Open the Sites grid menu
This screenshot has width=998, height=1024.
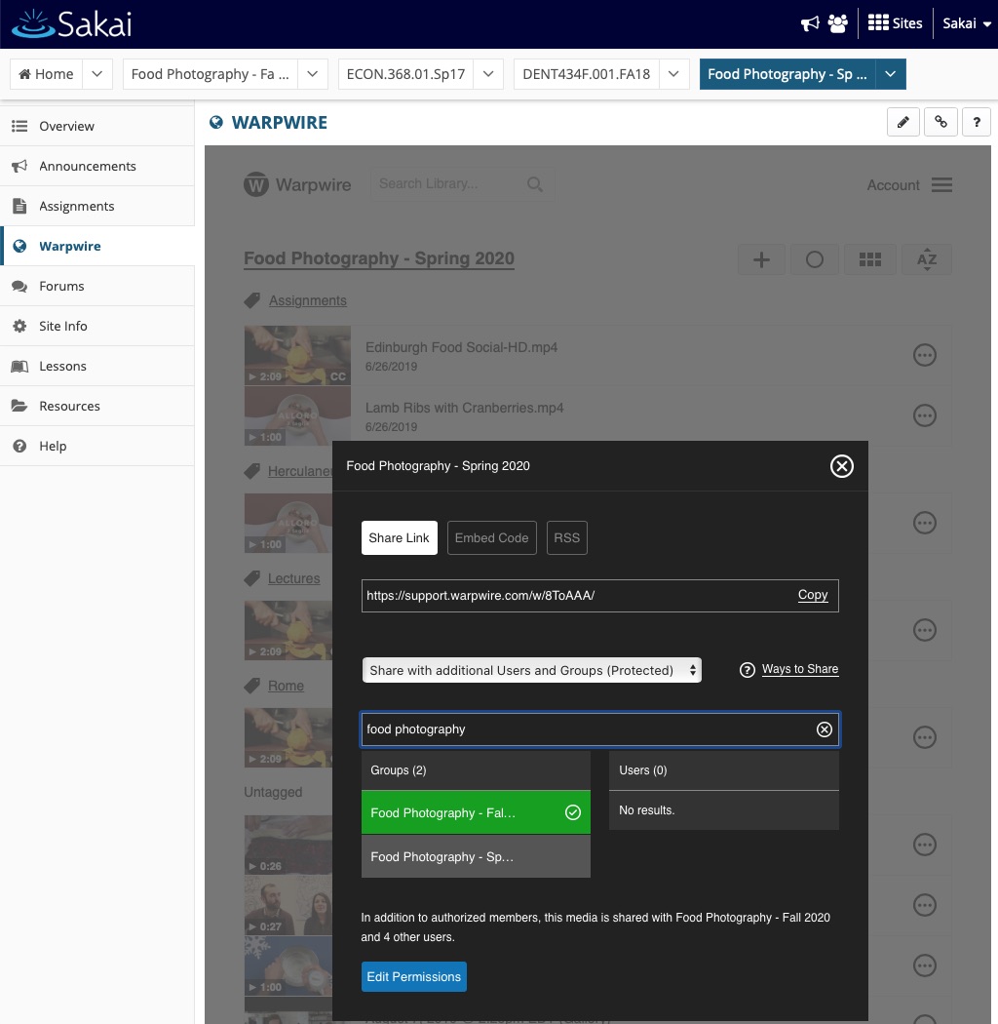pos(895,23)
